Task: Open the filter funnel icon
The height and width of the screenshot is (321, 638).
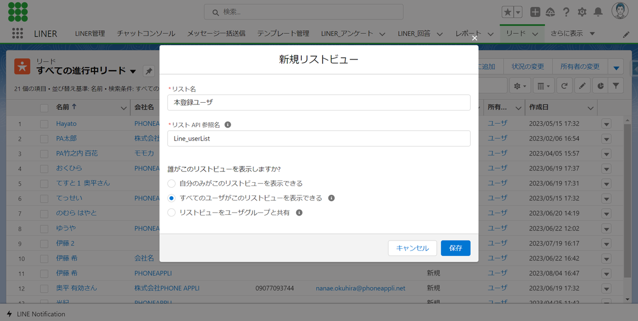Action: click(x=616, y=86)
